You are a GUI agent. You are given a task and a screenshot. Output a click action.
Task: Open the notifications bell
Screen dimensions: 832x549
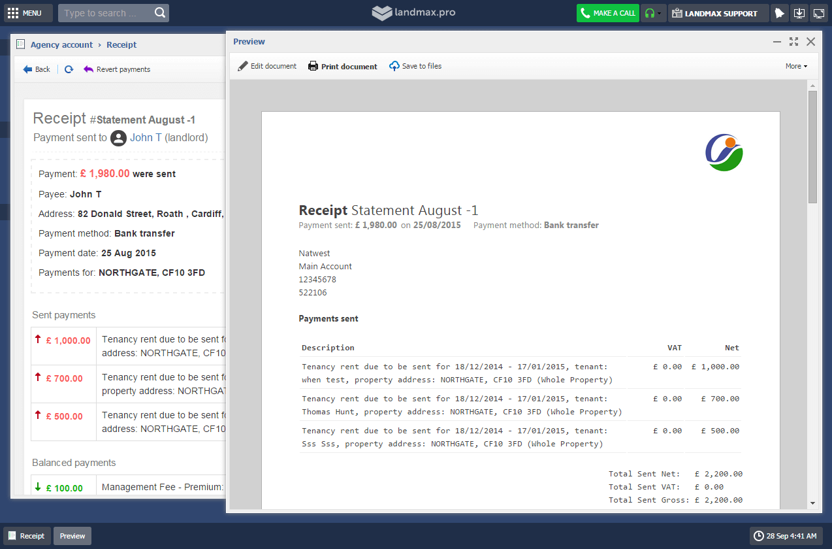pyautogui.click(x=779, y=13)
